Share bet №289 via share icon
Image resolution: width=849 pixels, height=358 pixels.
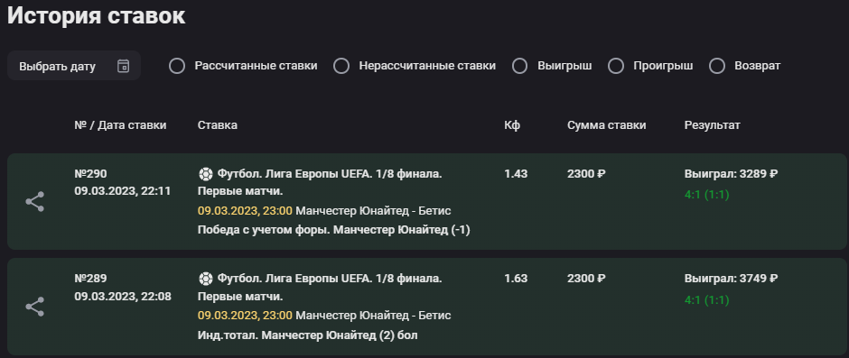(x=34, y=307)
